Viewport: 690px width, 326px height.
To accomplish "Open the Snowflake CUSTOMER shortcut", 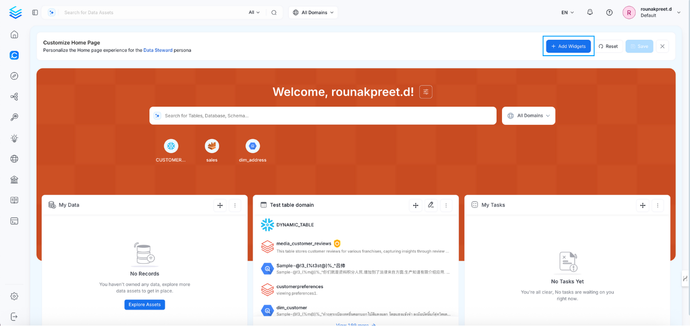I will pos(171,146).
